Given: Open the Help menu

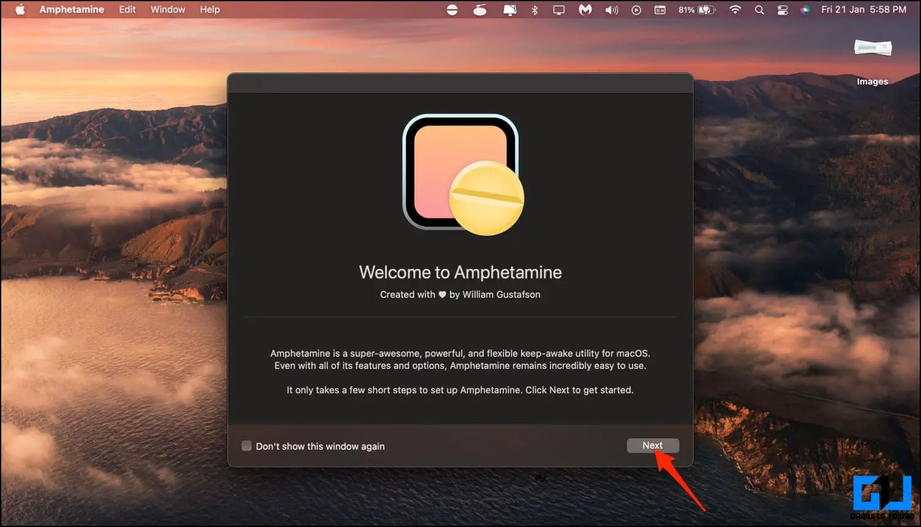Looking at the screenshot, I should click(209, 9).
